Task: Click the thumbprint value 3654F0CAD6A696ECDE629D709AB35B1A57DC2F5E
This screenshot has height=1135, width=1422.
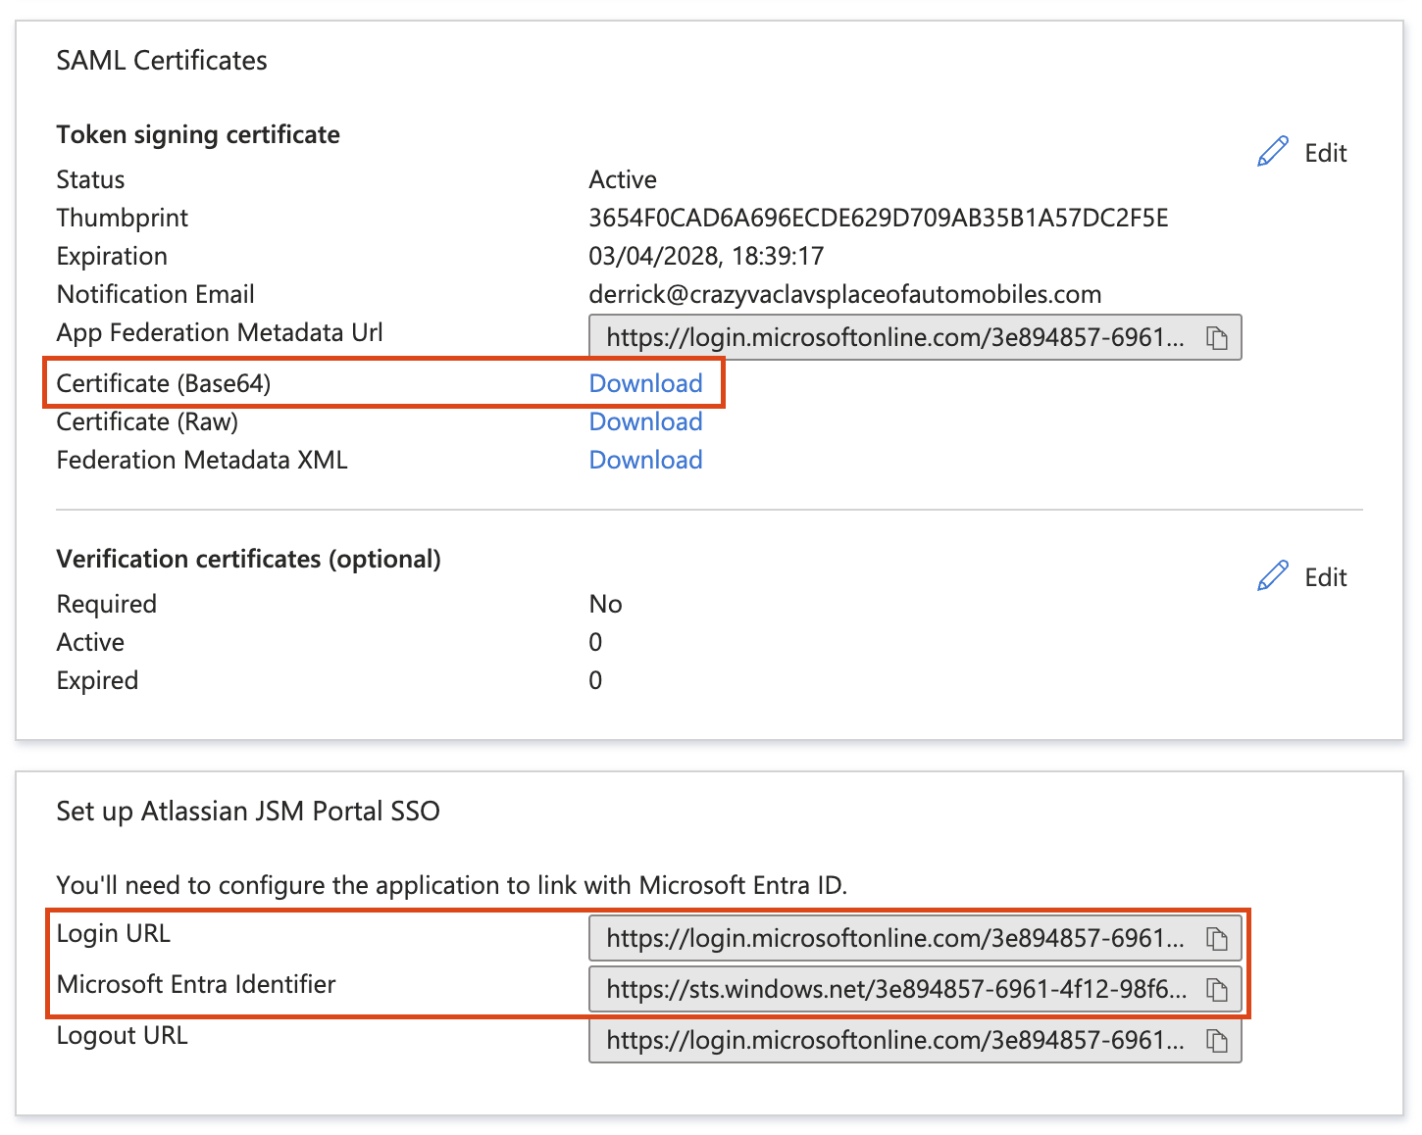Action: (x=878, y=218)
